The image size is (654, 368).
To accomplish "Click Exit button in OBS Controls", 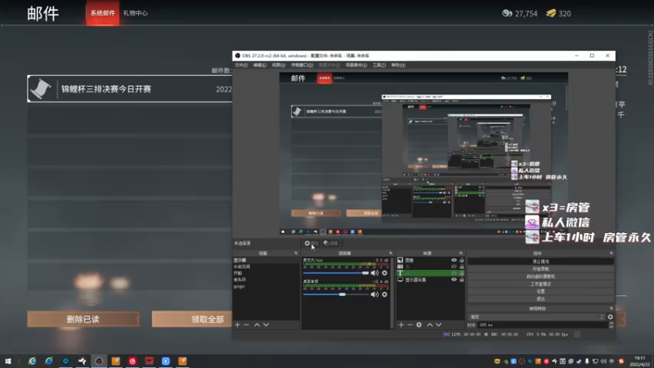I will coord(540,299).
